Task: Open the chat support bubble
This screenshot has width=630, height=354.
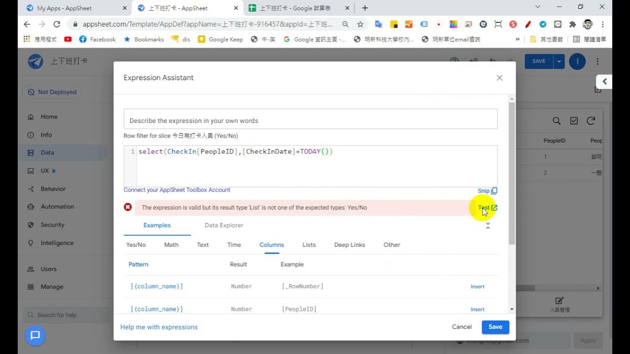Action: click(35, 336)
